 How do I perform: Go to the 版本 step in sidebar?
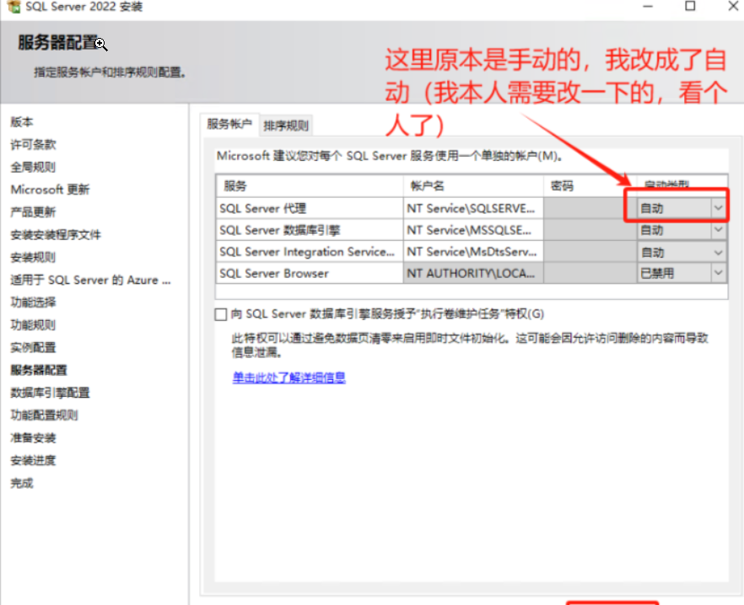click(22, 122)
